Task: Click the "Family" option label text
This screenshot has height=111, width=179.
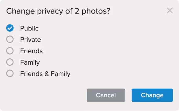Action: pyautogui.click(x=30, y=63)
